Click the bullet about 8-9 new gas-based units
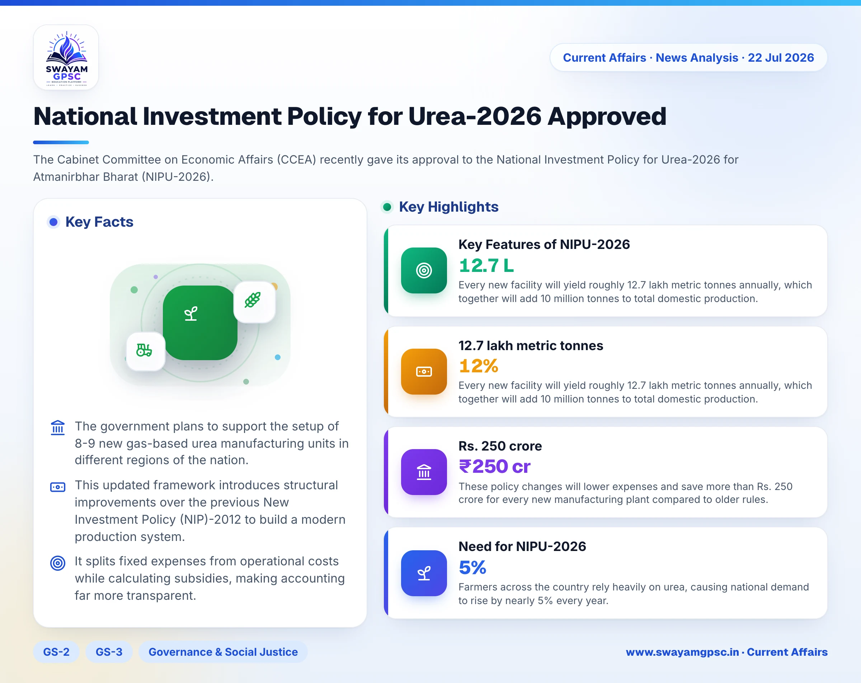861x683 pixels. point(212,443)
